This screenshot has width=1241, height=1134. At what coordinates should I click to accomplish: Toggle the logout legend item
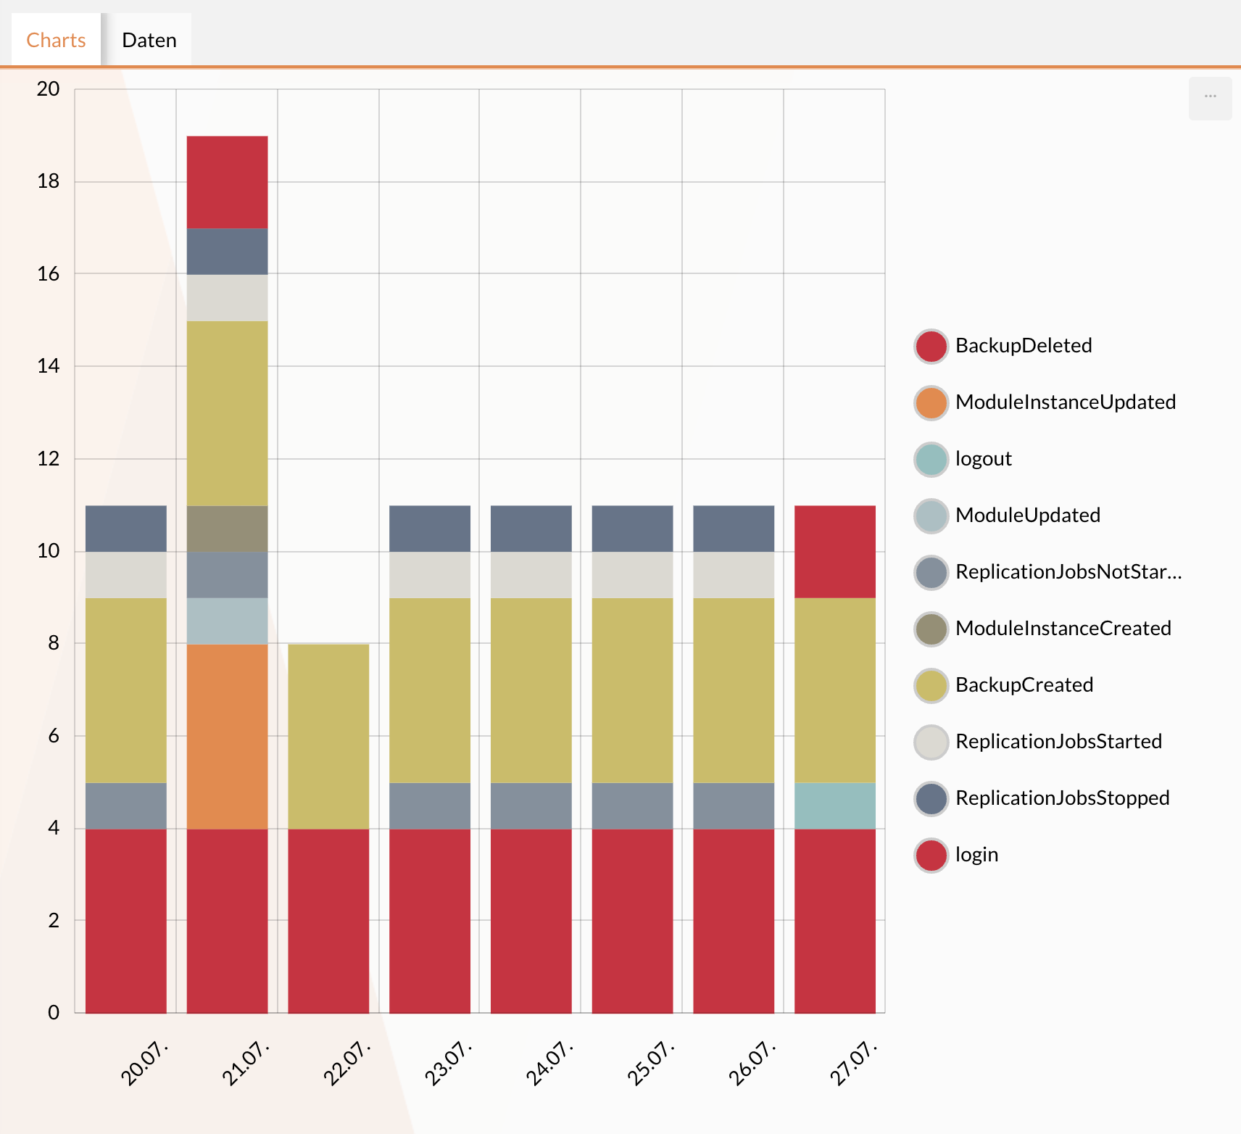[982, 459]
